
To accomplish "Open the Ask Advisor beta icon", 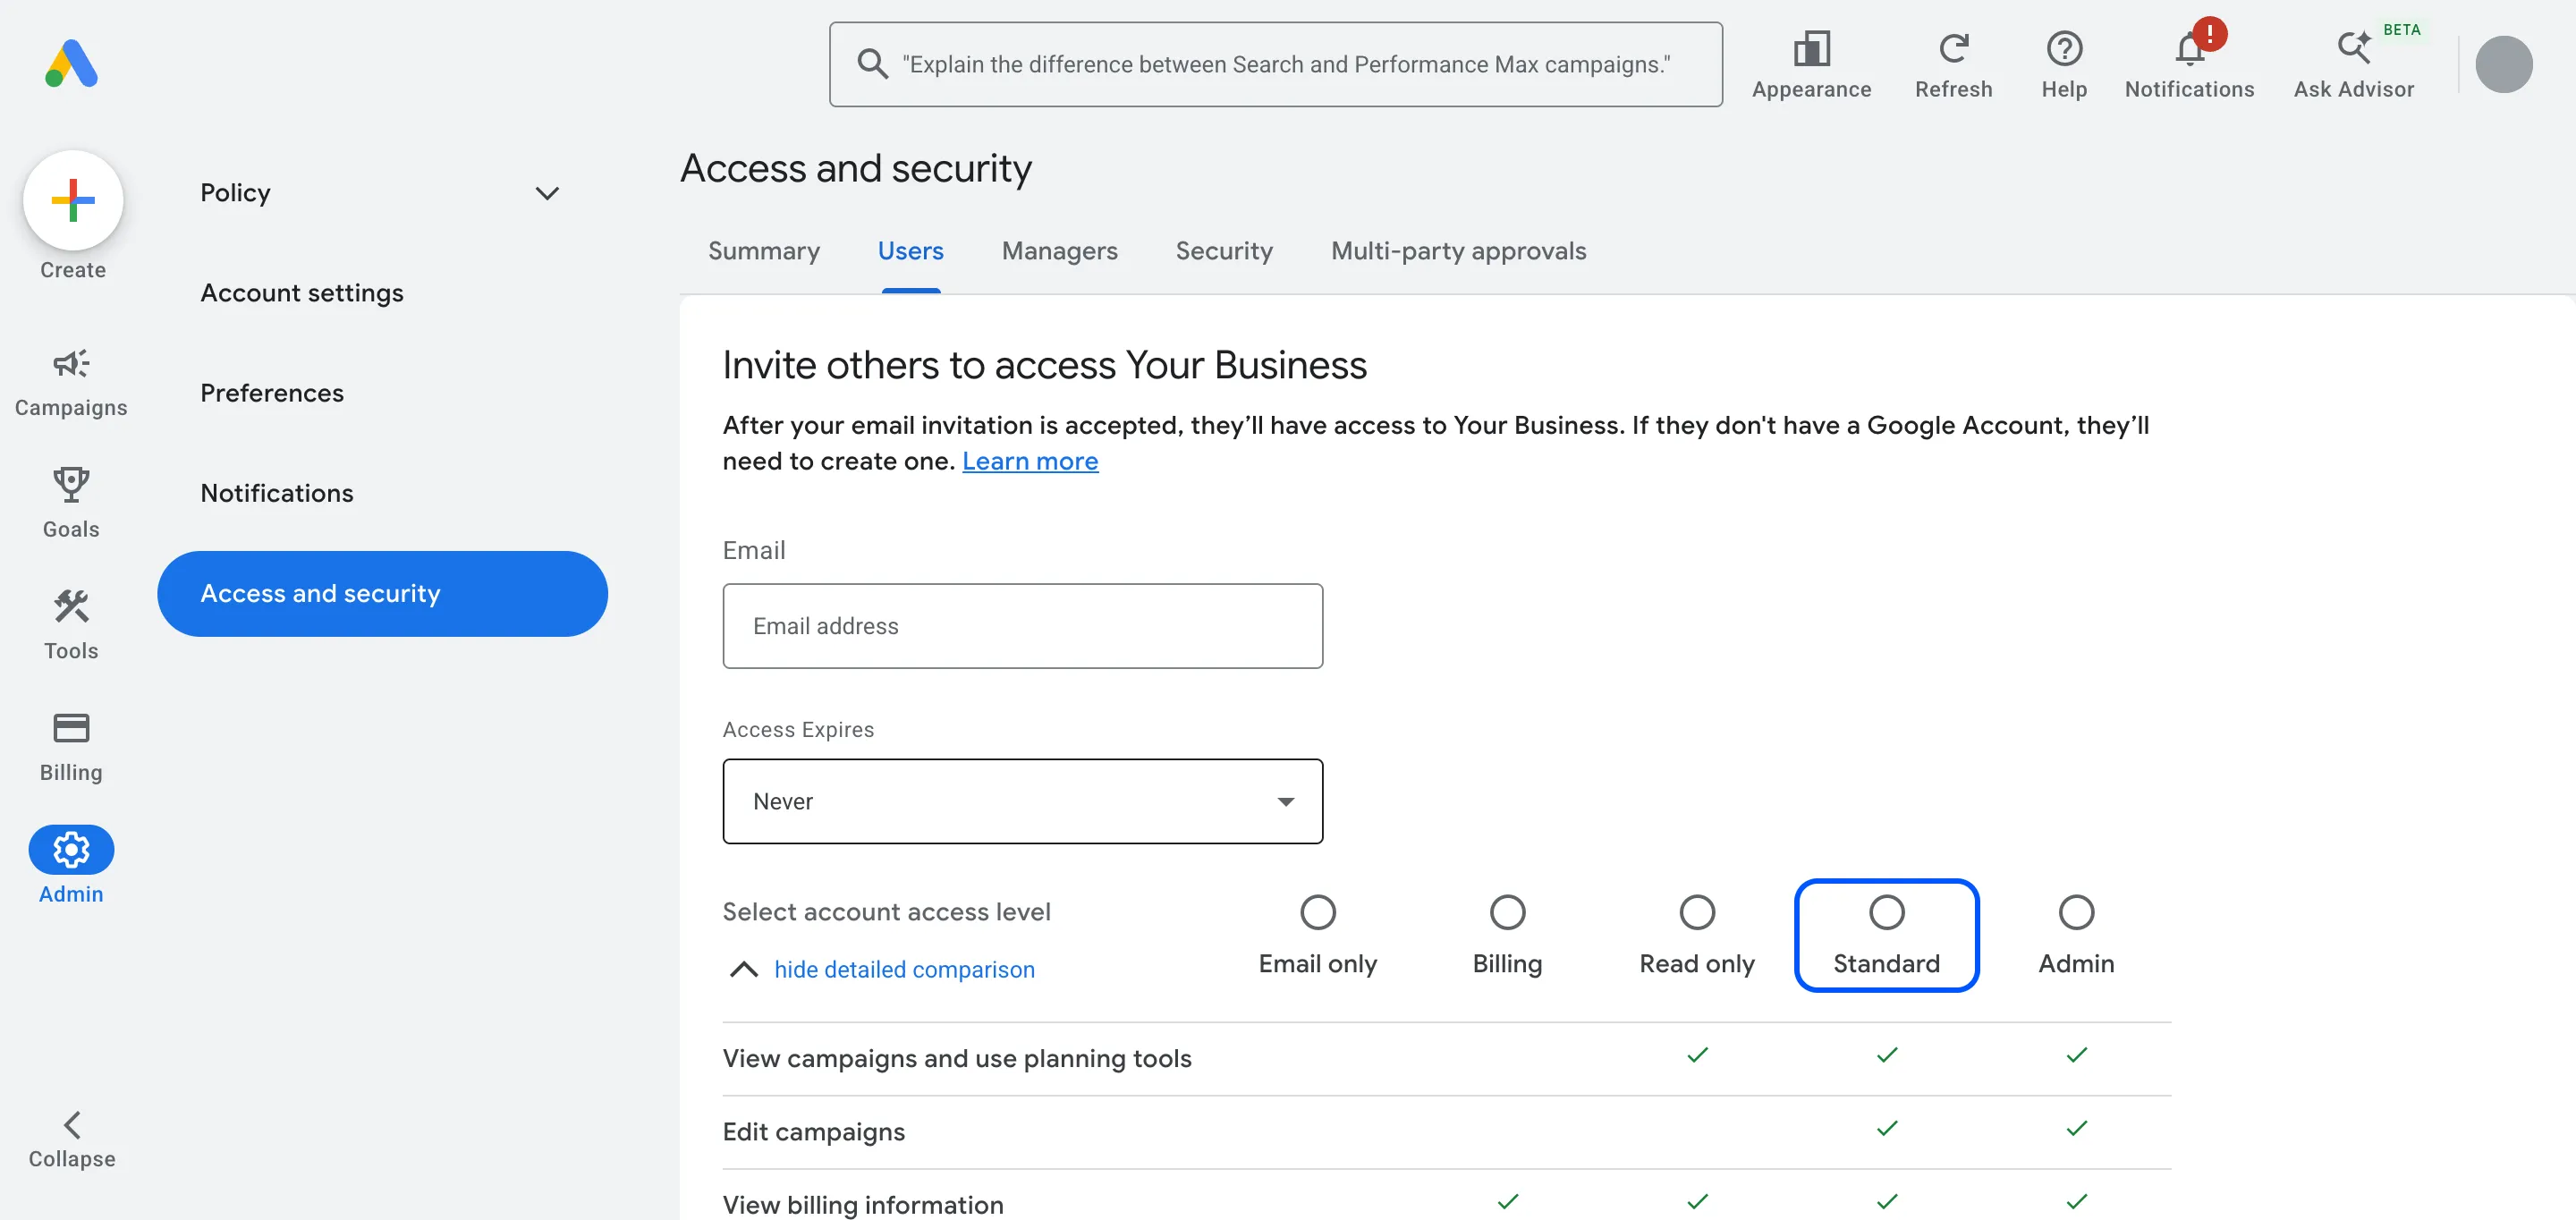I will (2353, 48).
